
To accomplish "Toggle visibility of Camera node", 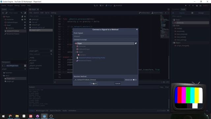I will tap(25, 28).
